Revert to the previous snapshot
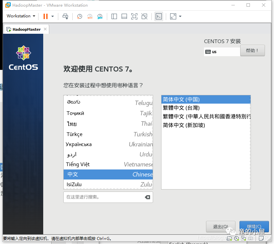274x244 pixels. (90, 16)
